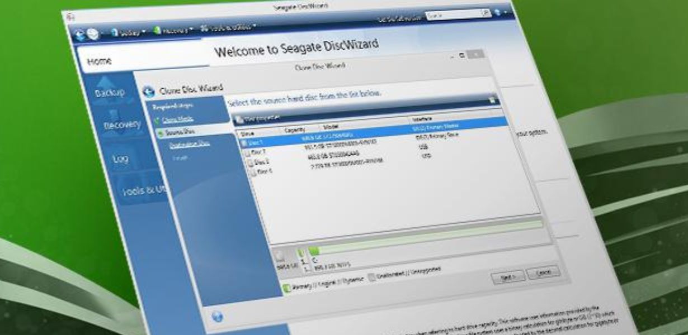The image size is (688, 335).
Task: Click the column chooser icon above the disk list
Action: pyautogui.click(x=492, y=100)
